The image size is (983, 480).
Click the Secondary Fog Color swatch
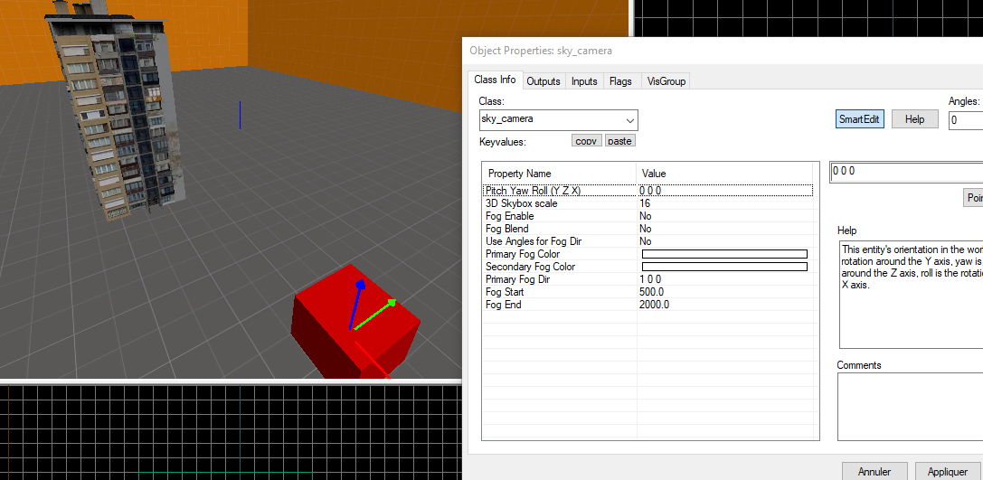723,268
